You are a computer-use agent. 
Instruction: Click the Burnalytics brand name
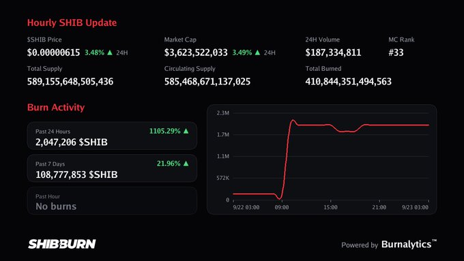[x=409, y=245]
